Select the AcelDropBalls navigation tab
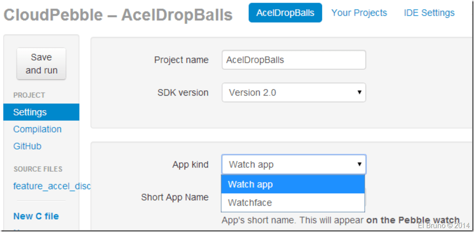The image size is (474, 232). (285, 13)
